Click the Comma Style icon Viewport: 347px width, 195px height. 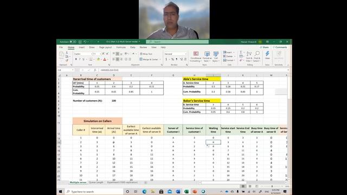[177, 59]
